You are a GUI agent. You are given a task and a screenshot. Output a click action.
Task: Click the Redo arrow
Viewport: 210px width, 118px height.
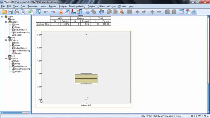pos(53,12)
